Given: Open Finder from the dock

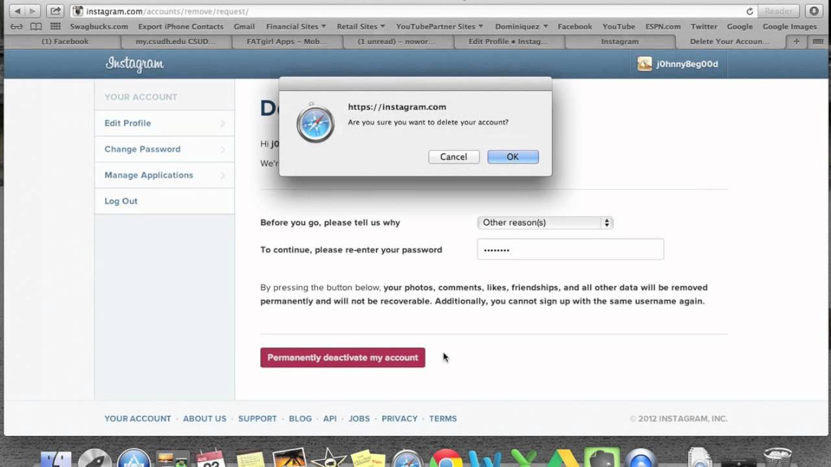Looking at the screenshot, I should [x=56, y=459].
